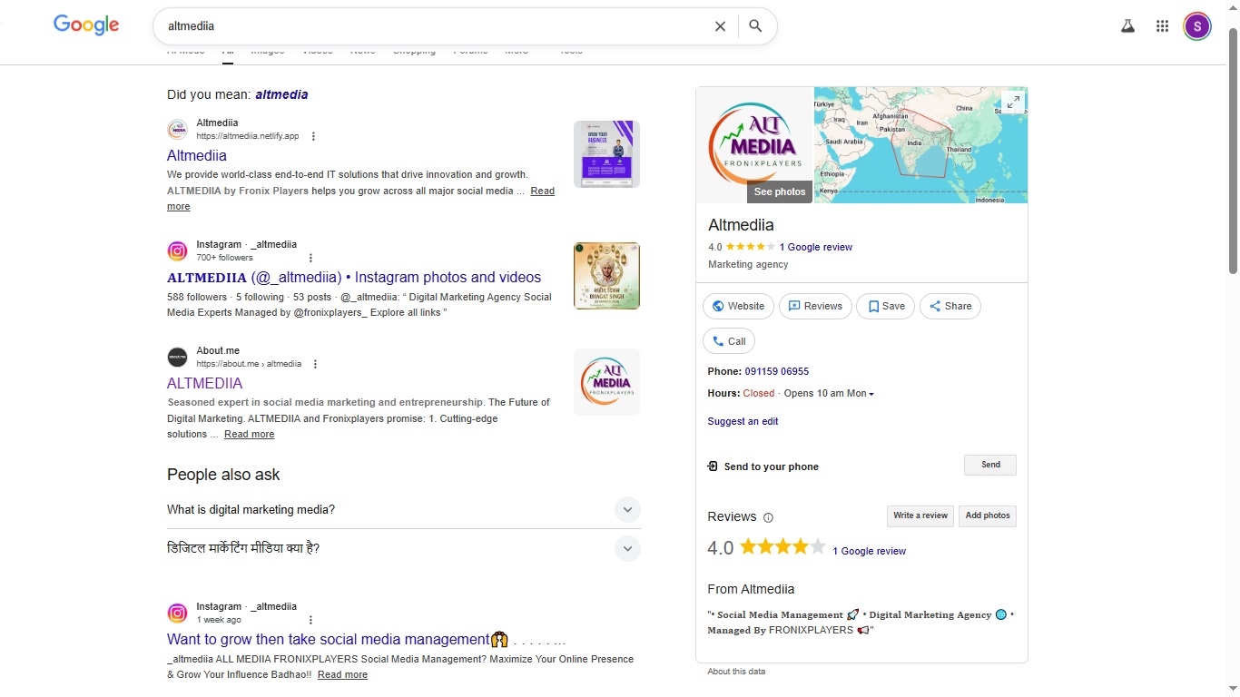Click Add photos button
The height and width of the screenshot is (697, 1240).
988,515
